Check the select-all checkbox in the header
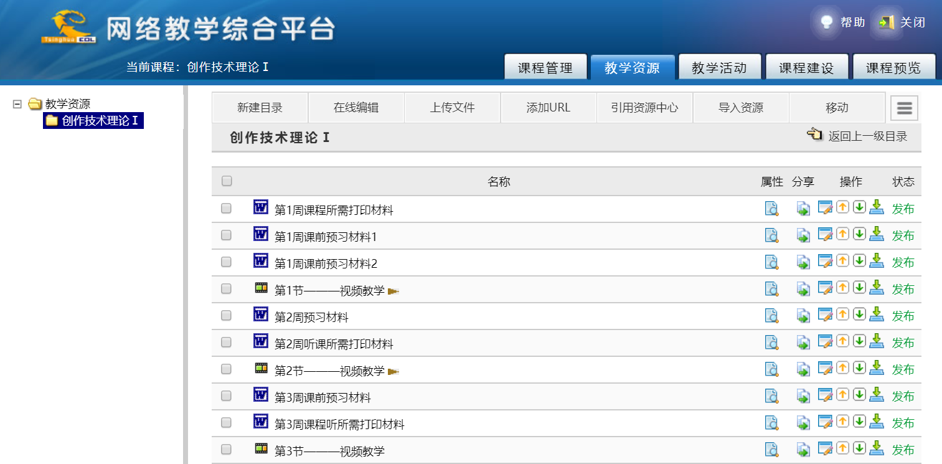942x464 pixels. pyautogui.click(x=227, y=181)
